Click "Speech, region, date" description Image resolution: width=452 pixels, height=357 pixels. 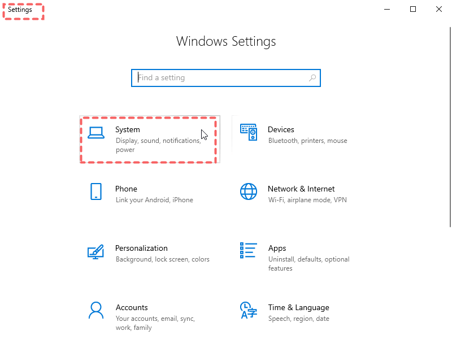click(299, 319)
